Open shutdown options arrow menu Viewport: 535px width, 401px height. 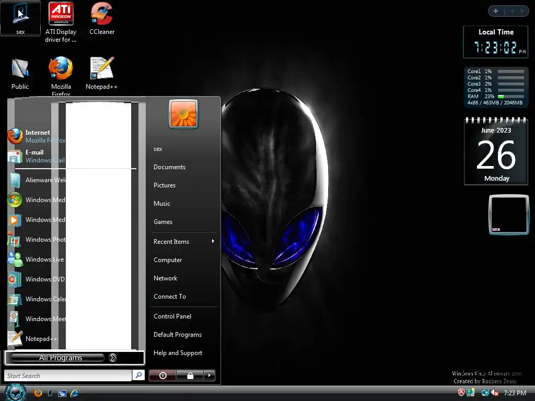(210, 375)
